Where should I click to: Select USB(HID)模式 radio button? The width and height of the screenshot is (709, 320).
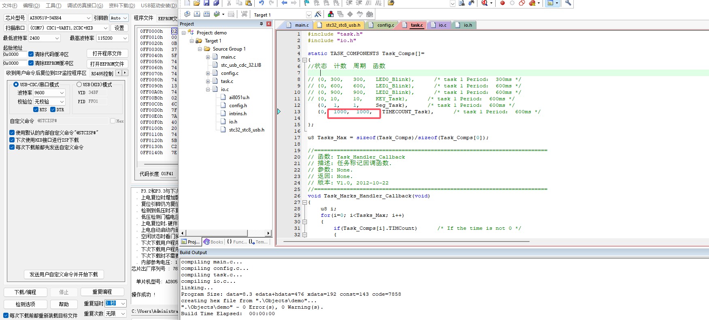79,85
